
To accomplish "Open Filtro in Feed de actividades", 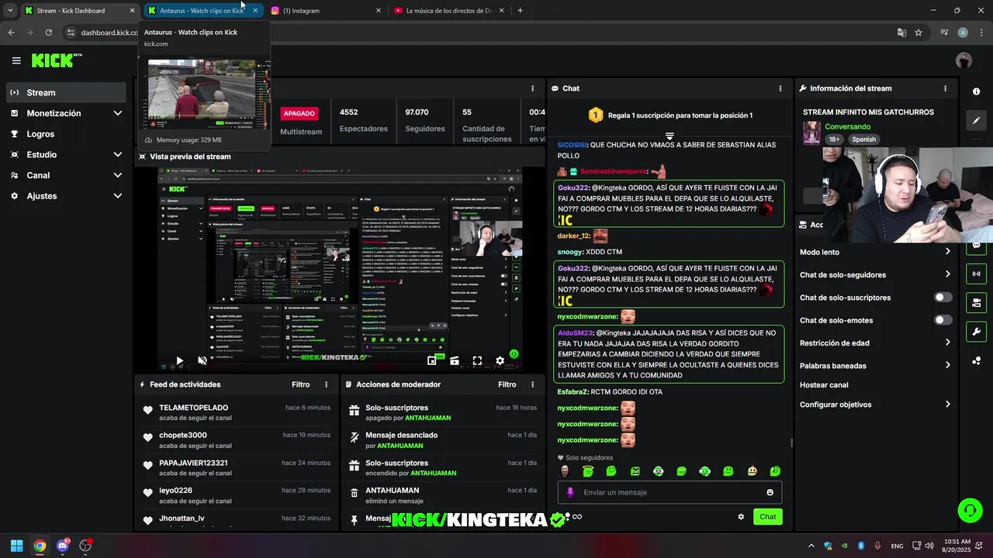I will [300, 384].
